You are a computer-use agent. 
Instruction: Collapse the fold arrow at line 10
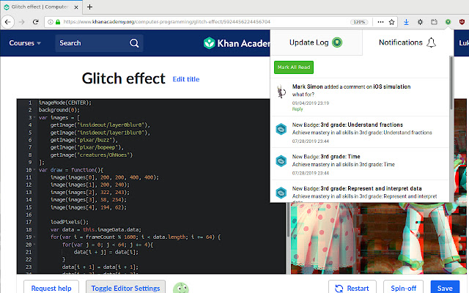[x=34, y=170]
